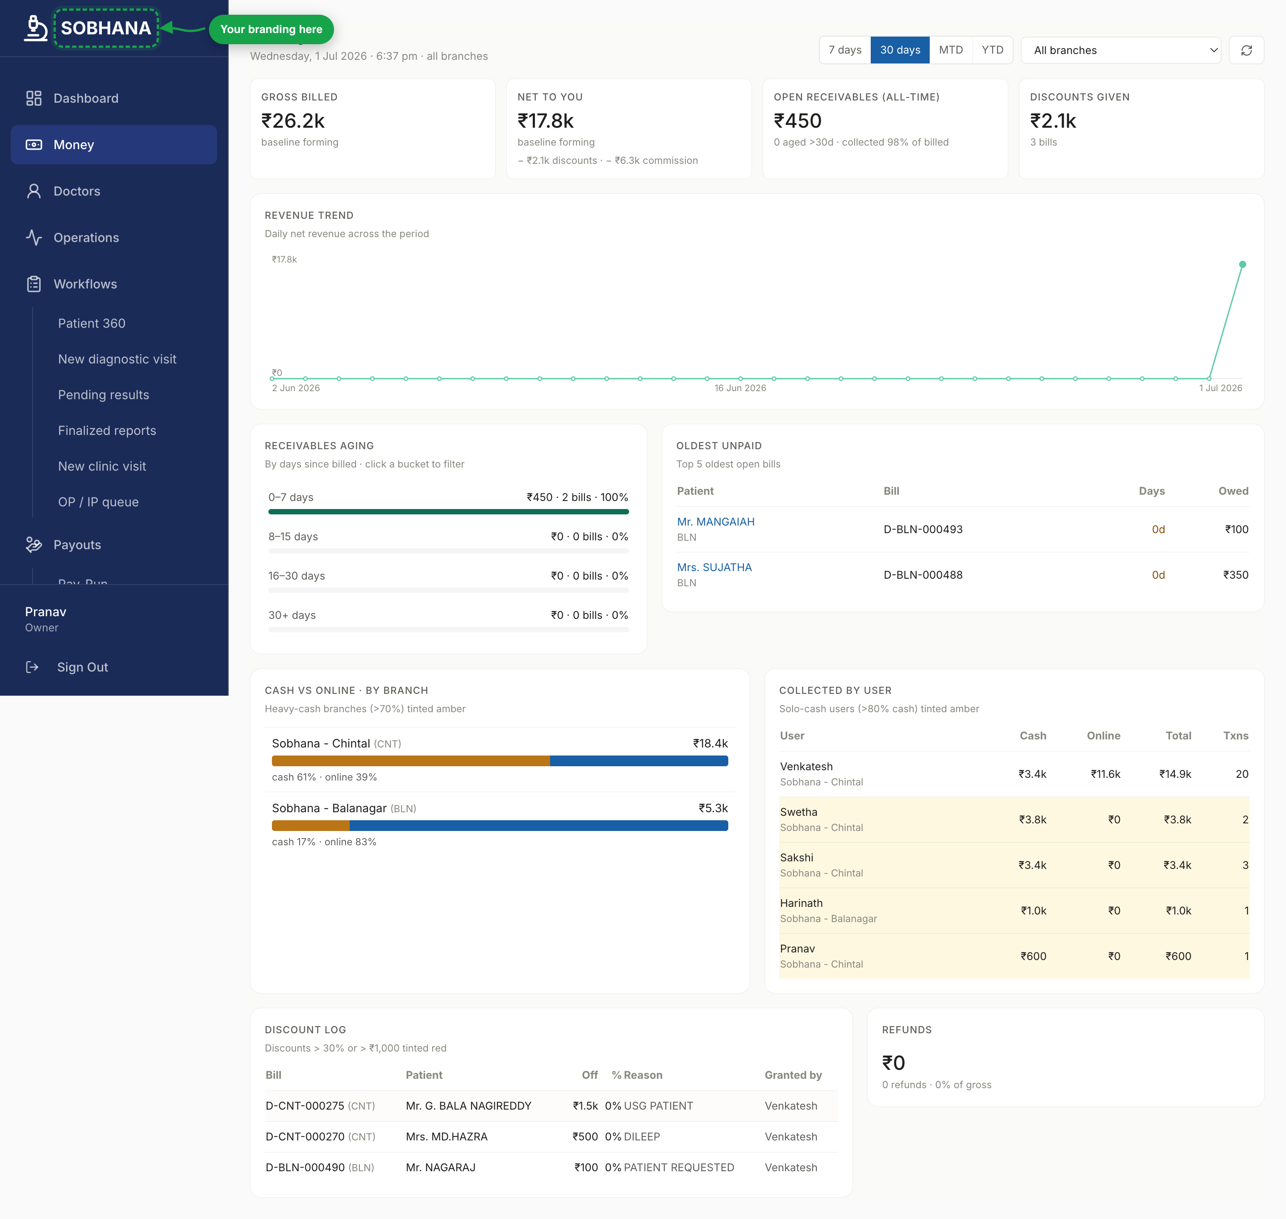Select the 7 days period toggle
Image resolution: width=1286 pixels, height=1219 pixels.
coord(845,50)
